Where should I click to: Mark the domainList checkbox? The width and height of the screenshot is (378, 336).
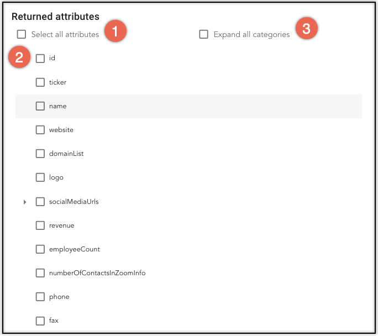click(x=40, y=154)
